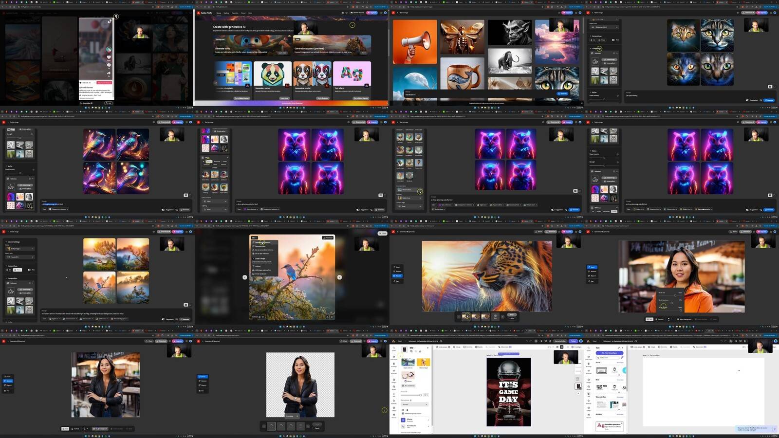Click the search field in the Express Text panel
This screenshot has width=779, height=438.
pyautogui.click(x=608, y=358)
